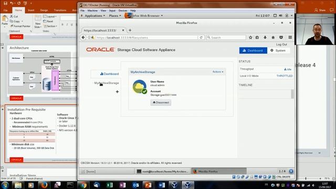The width and height of the screenshot is (336, 189).
Task: Switch to PowerPoint Transitions tab
Action: click(60, 10)
